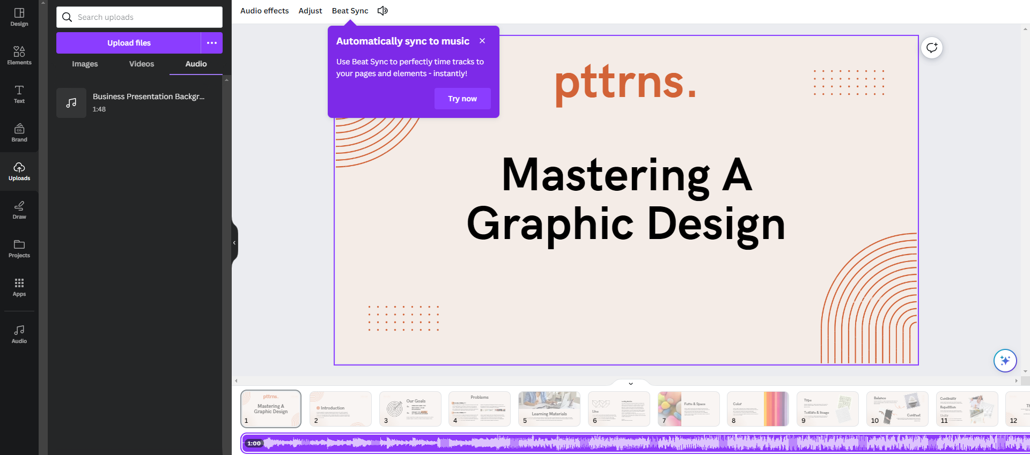Click the Try now button

pos(462,99)
